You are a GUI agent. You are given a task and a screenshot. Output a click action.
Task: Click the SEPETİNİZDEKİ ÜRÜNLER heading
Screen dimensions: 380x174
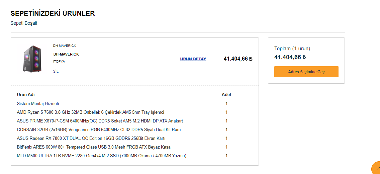tap(53, 13)
